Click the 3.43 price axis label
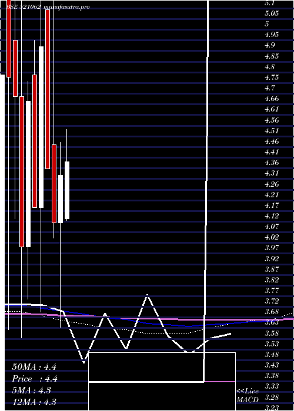The height and width of the screenshot is (411, 294). [272, 365]
